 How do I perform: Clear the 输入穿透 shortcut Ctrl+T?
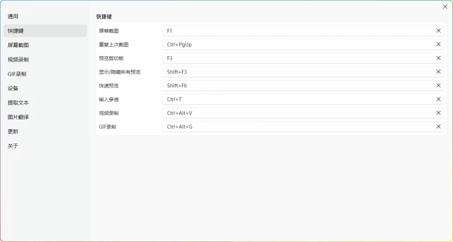click(438, 100)
